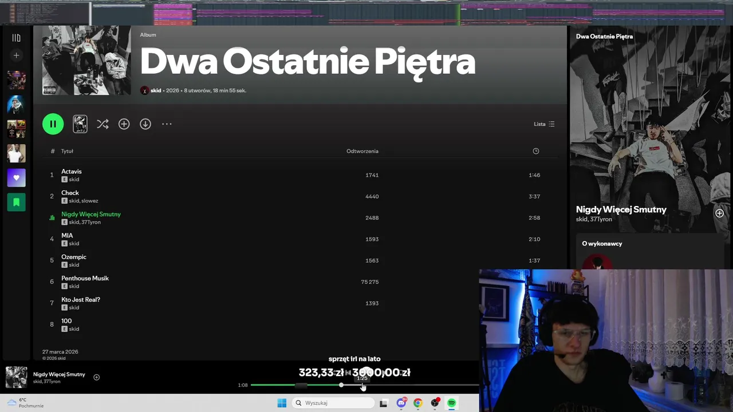The image size is (733, 412).
Task: Open the three-dots more options menu
Action: [x=167, y=124]
